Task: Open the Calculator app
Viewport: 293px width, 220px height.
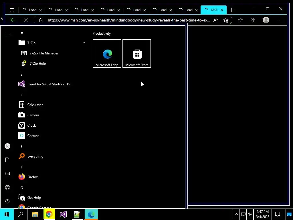Action: pyautogui.click(x=52, y=105)
